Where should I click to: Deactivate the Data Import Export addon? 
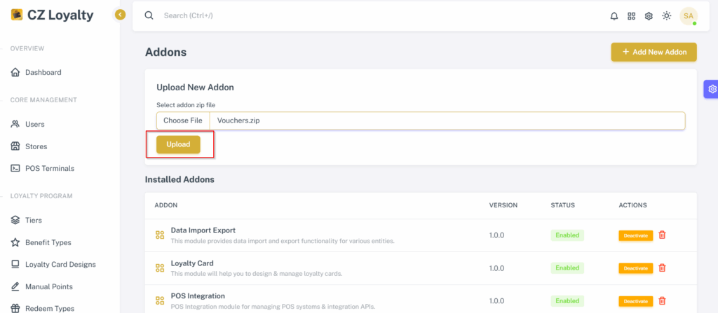coord(635,235)
